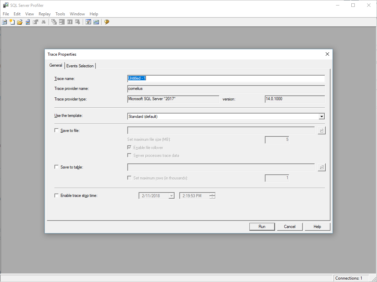This screenshot has height=282, width=377.
Task: Click the grayed-out Properties toolbar icon
Action: tap(36, 22)
